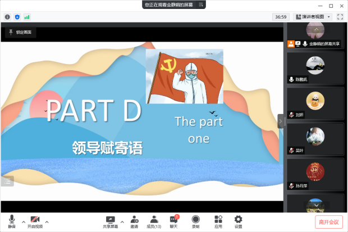This screenshot has width=348, height=232.
Task: Click the blue security shield icon
Action: (17, 17)
